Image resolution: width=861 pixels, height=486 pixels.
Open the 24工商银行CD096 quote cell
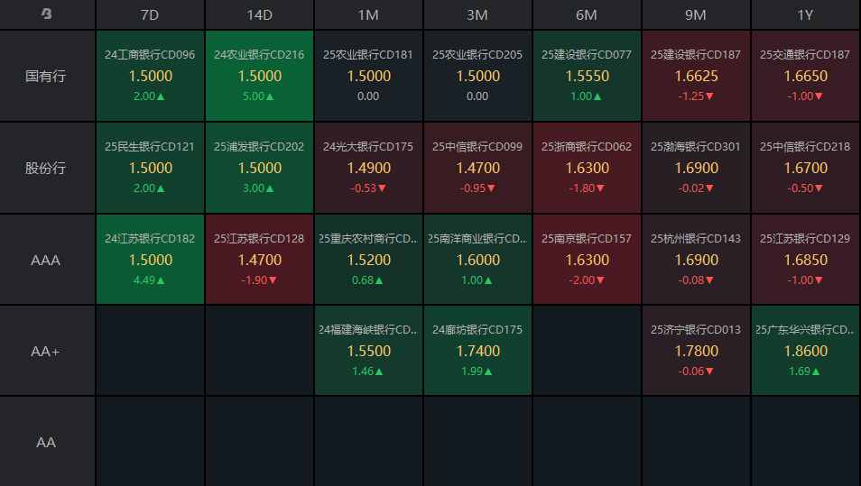pos(150,76)
